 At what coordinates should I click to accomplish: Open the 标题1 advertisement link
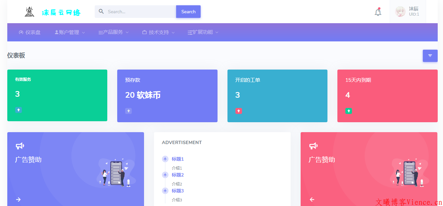[x=177, y=159]
